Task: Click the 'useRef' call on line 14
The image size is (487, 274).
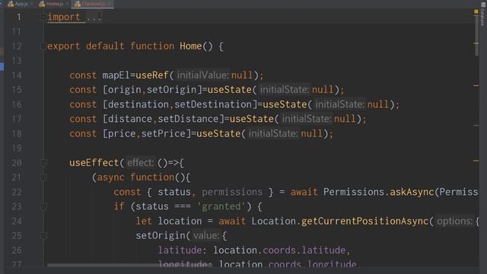Action: coord(152,75)
